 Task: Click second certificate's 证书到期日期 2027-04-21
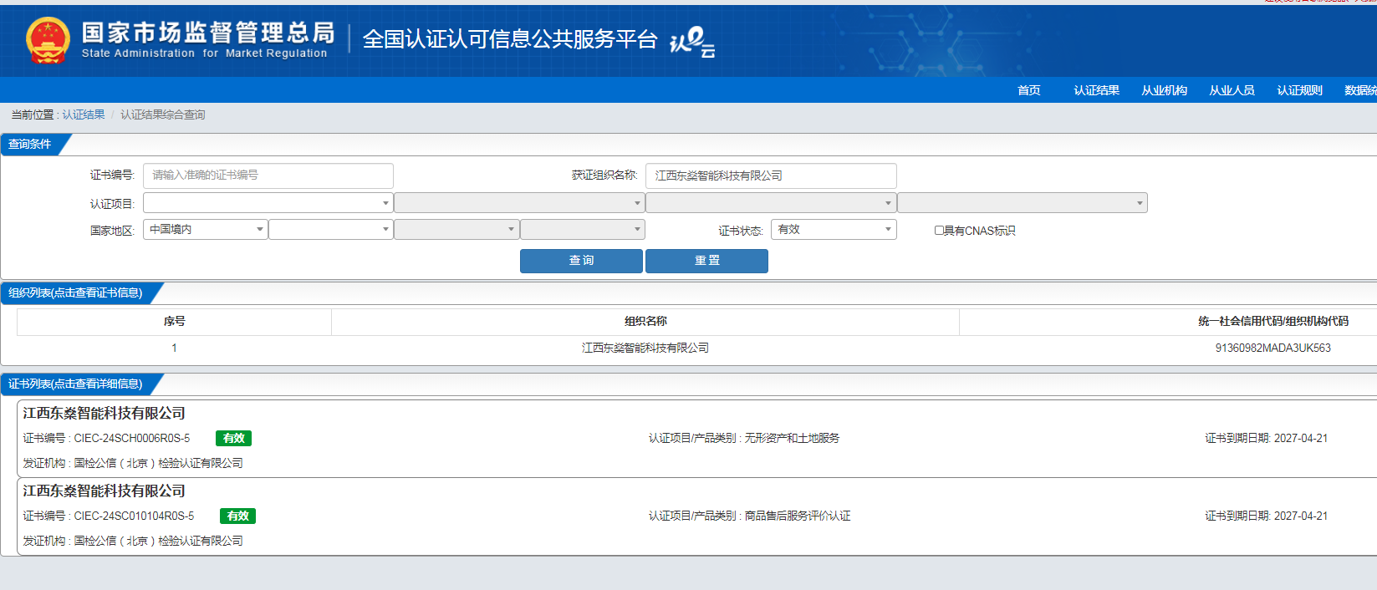(1266, 516)
